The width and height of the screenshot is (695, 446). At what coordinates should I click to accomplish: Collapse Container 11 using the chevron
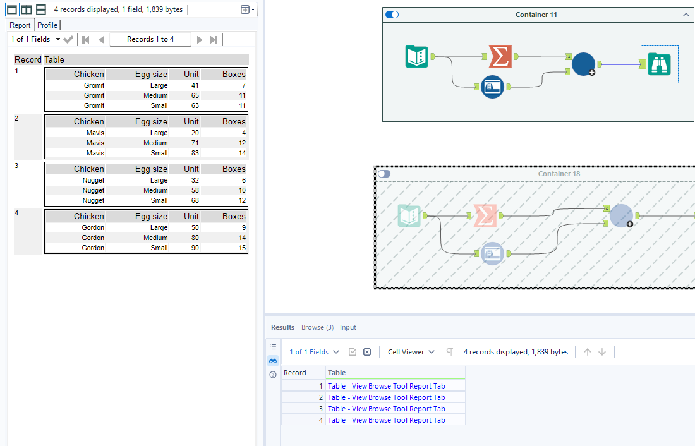click(x=686, y=15)
